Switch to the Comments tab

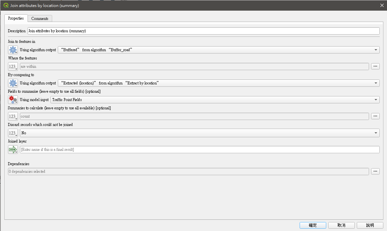[x=40, y=19]
